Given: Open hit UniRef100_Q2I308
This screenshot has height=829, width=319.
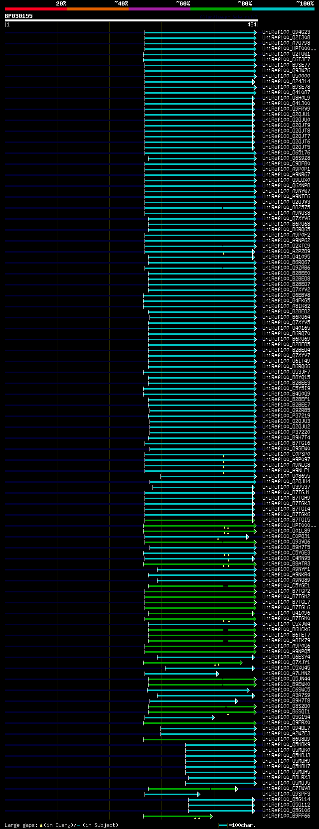Looking at the screenshot, I should pyautogui.click(x=286, y=37).
